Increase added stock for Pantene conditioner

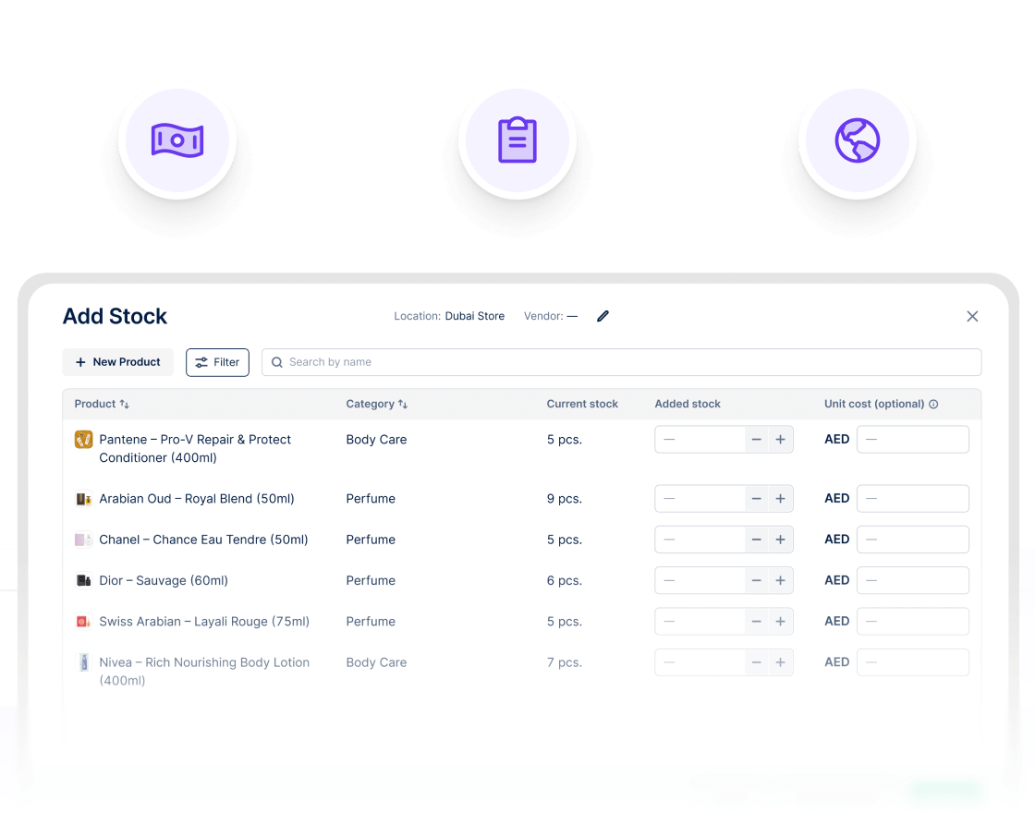point(780,440)
